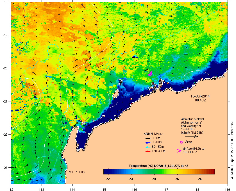Click the Temperature NOAA15_L3U colorbar title
The height and width of the screenshot is (191, 236).
[158, 166]
